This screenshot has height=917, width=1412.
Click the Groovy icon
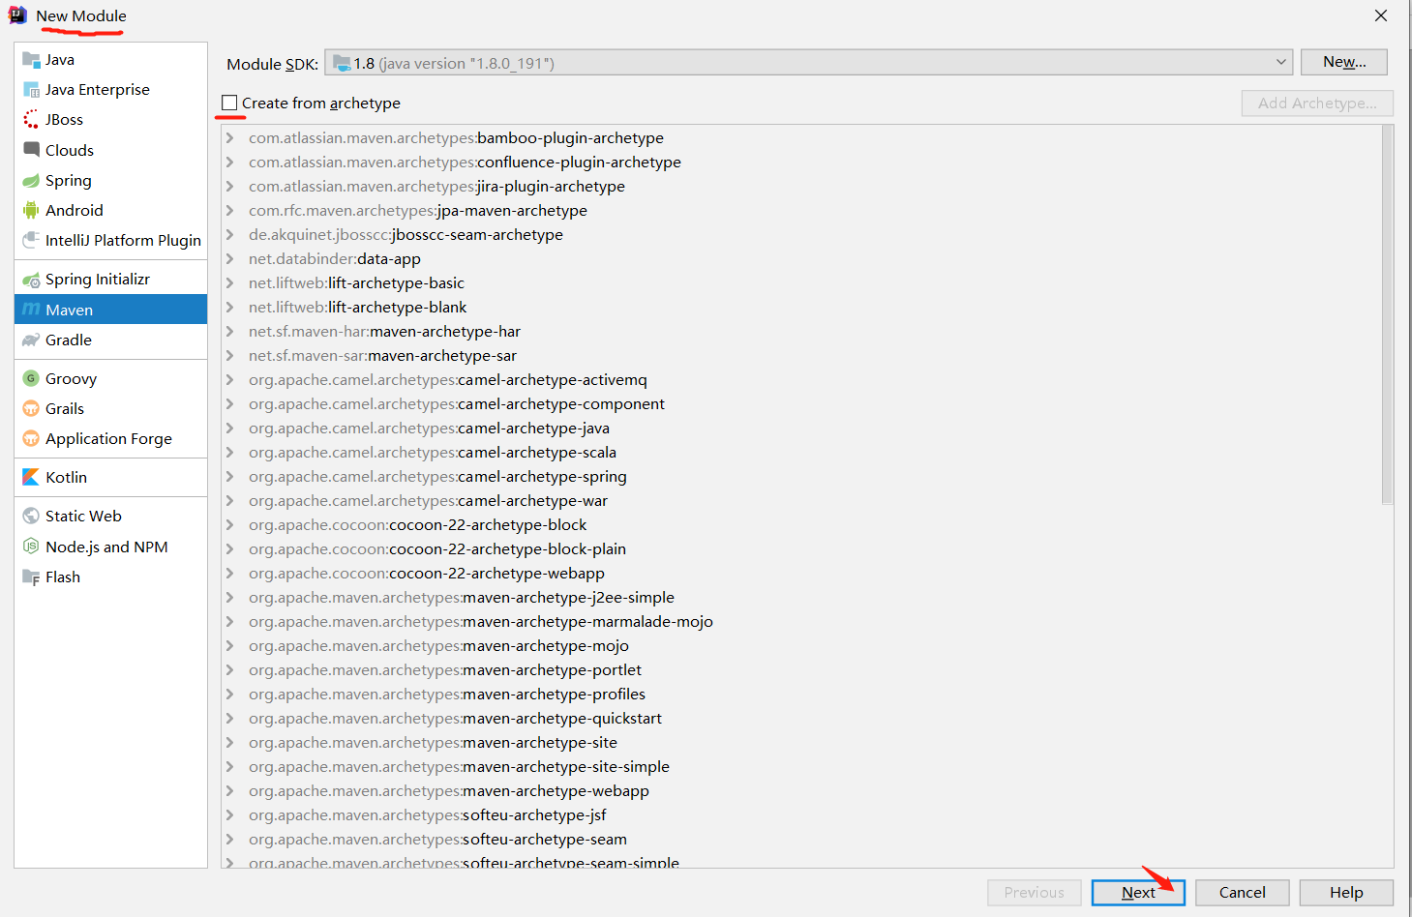[x=31, y=379]
